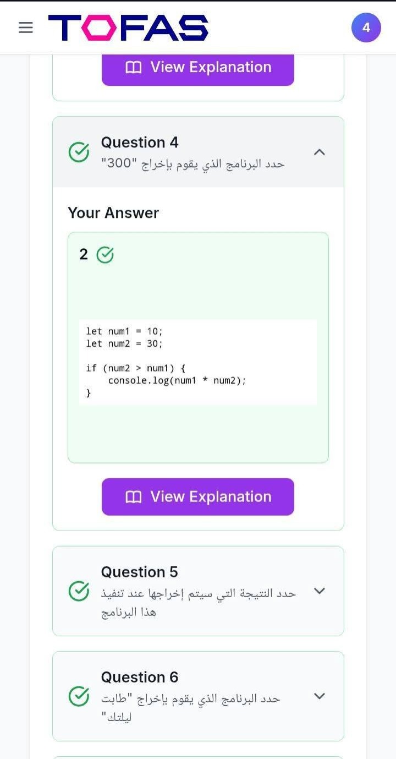
Task: Click the book icon in the lower View Explanation button
Action: [133, 497]
